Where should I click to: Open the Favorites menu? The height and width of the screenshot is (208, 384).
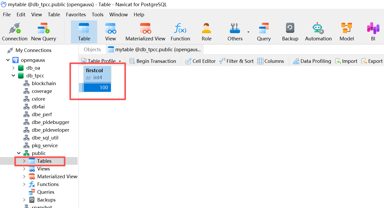point(76,14)
